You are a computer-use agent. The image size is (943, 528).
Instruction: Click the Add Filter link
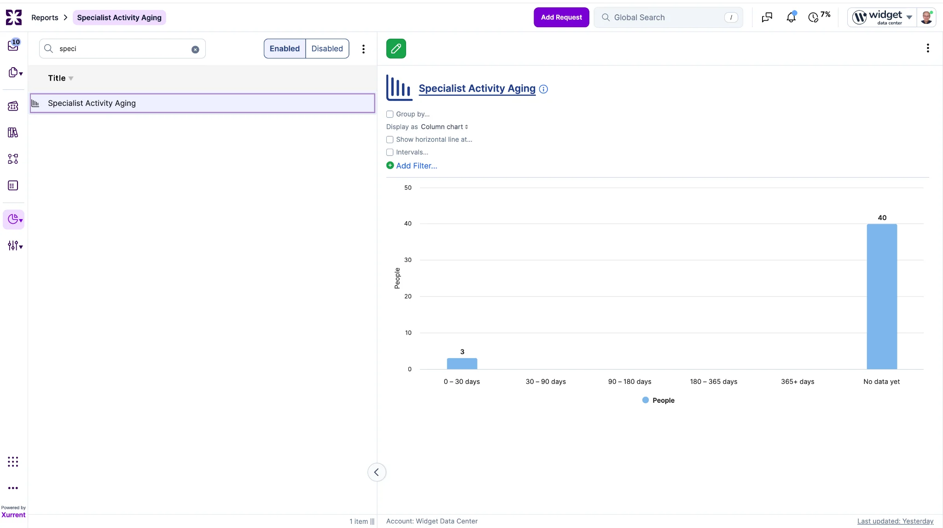tap(417, 166)
